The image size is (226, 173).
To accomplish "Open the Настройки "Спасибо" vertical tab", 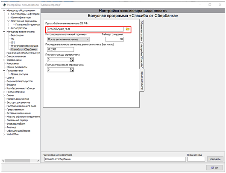I will [x=142, y=56].
